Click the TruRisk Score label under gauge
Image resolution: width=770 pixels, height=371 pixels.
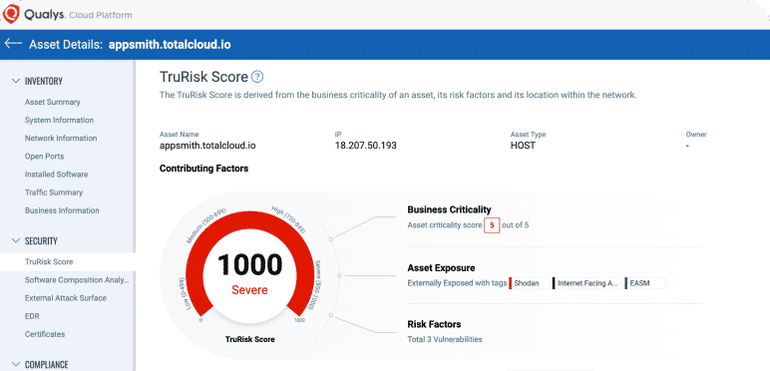[x=250, y=339]
